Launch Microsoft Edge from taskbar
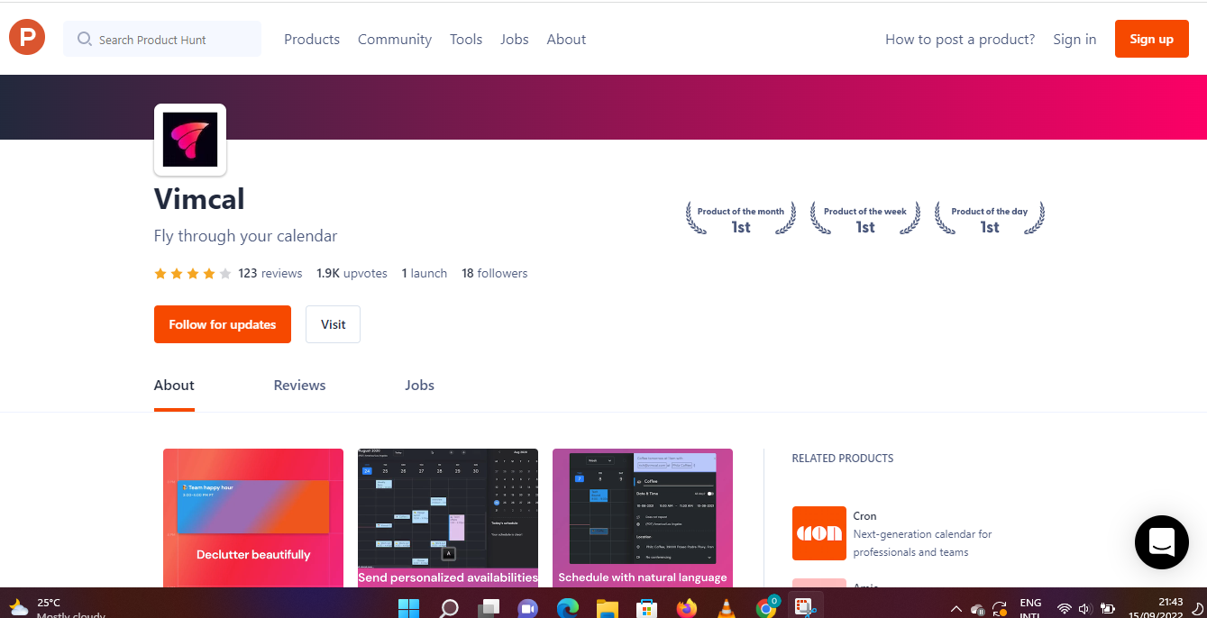 tap(568, 607)
